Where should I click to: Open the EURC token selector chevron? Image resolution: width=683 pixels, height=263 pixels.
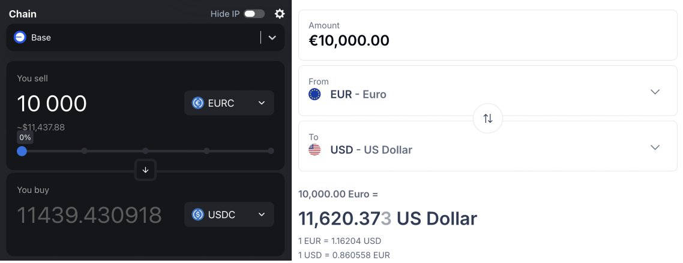pyautogui.click(x=262, y=103)
